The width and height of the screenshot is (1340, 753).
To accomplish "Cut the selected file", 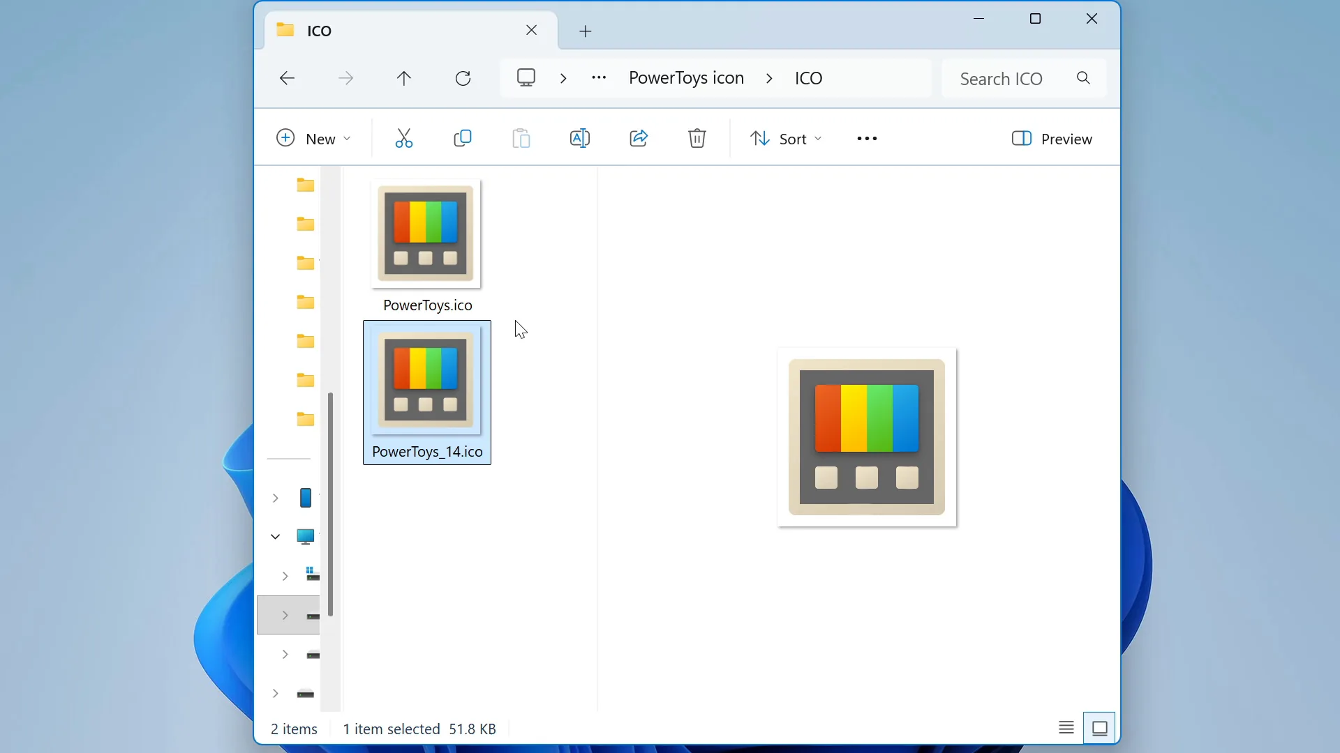I will [x=404, y=139].
